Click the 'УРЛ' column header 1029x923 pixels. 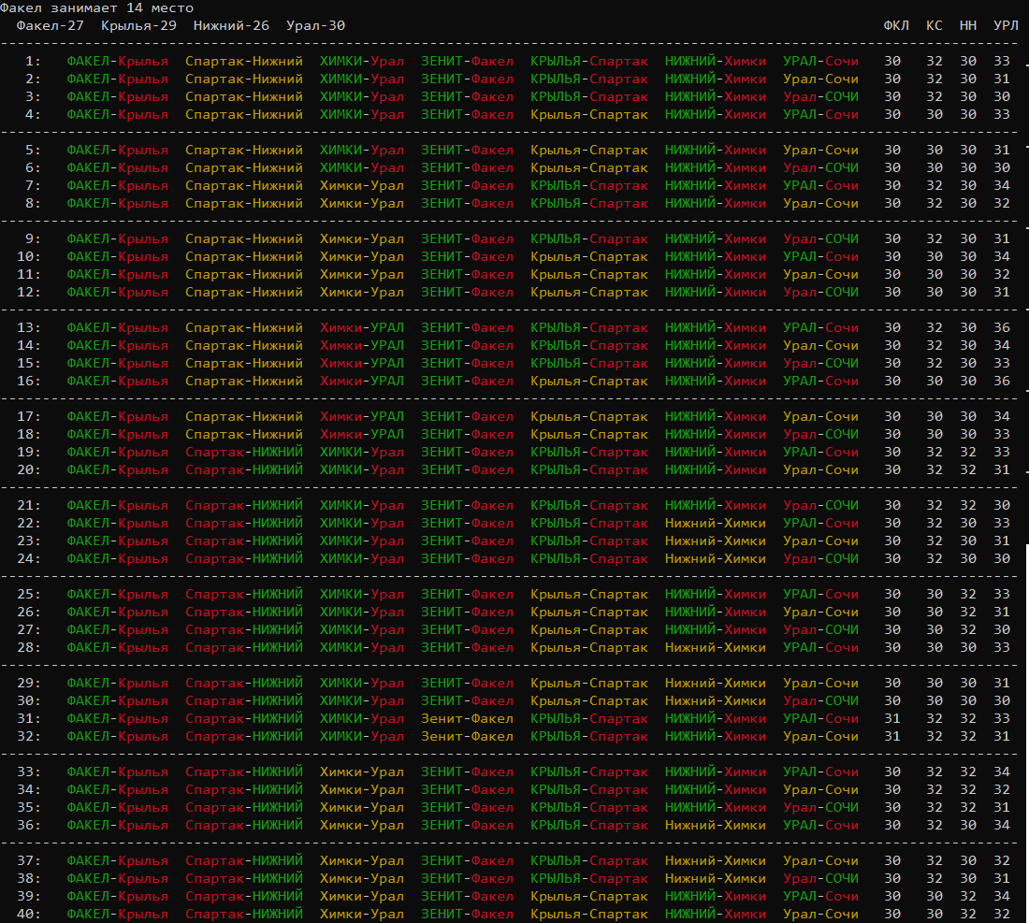[1006, 25]
